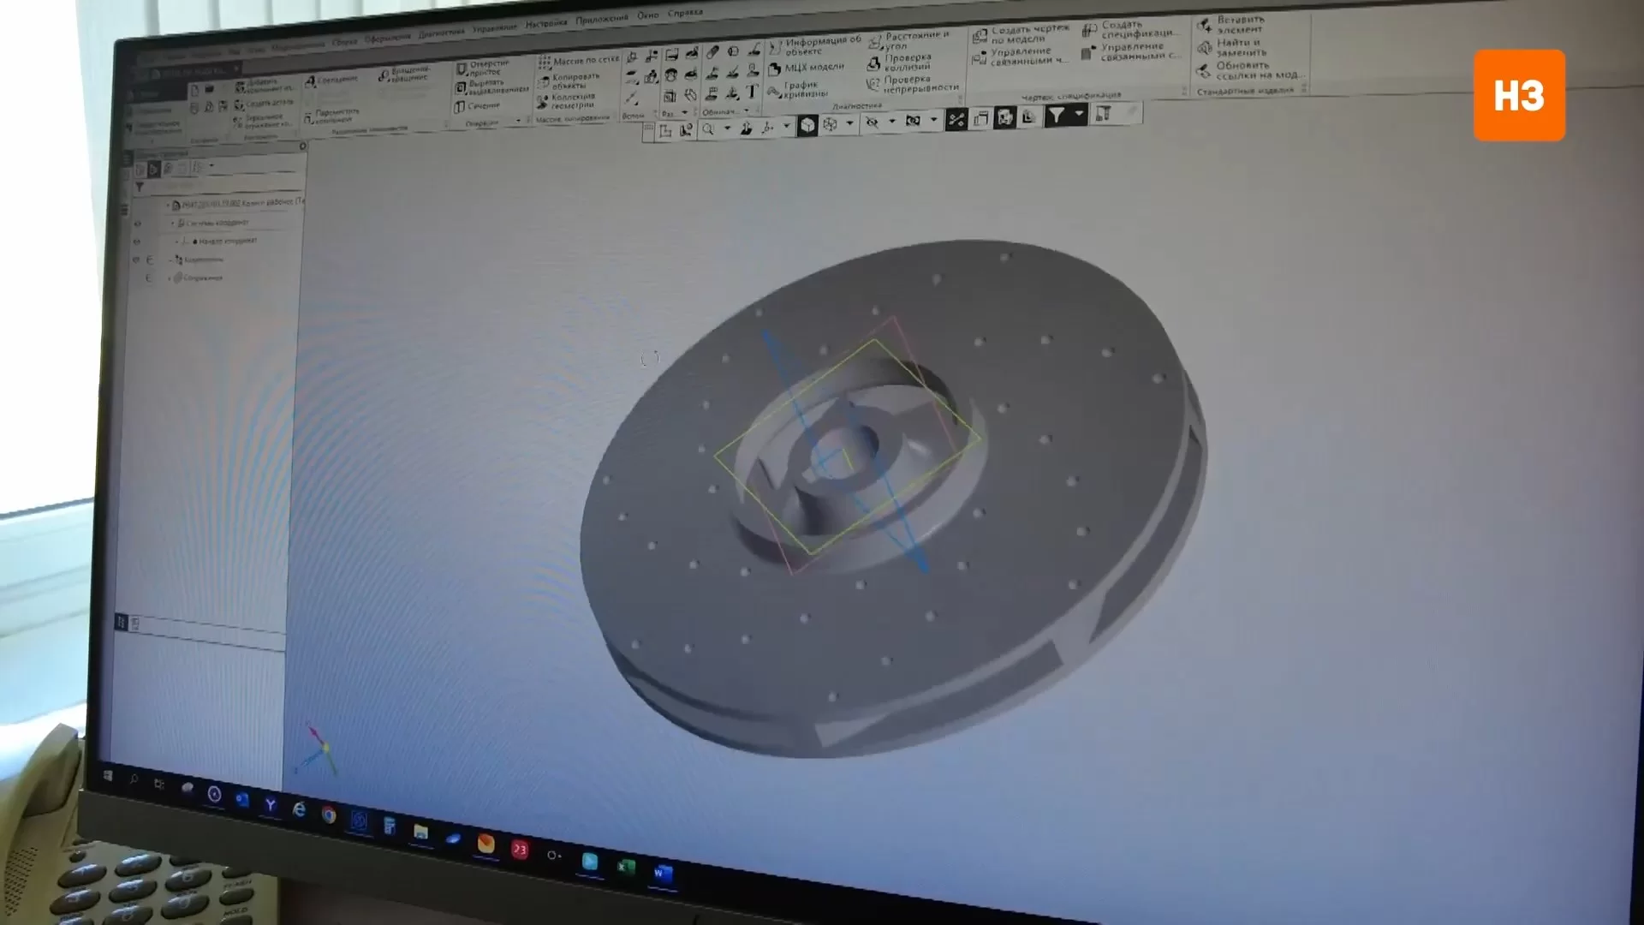The width and height of the screenshot is (1644, 925).
Task: Select the text 'T' annotation tool
Action: tap(752, 92)
